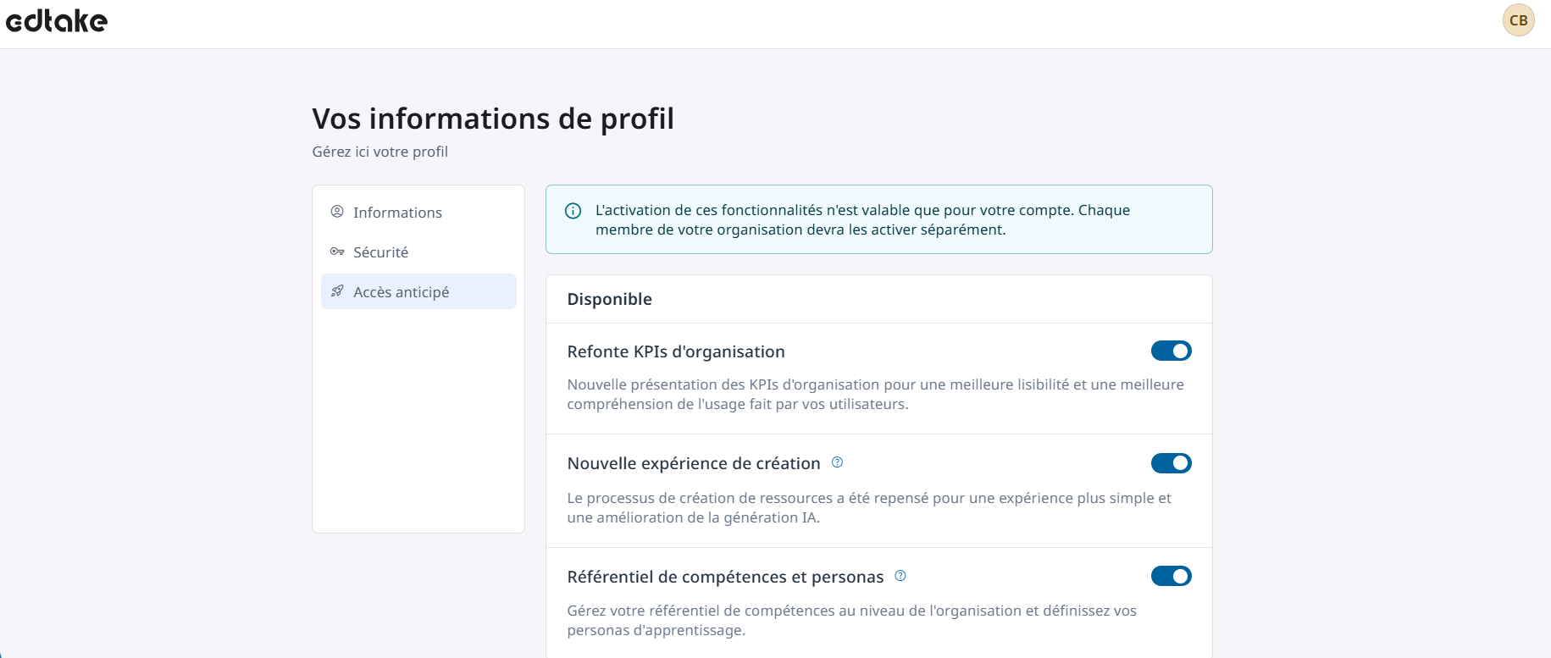Go to the Informations section

click(x=397, y=213)
